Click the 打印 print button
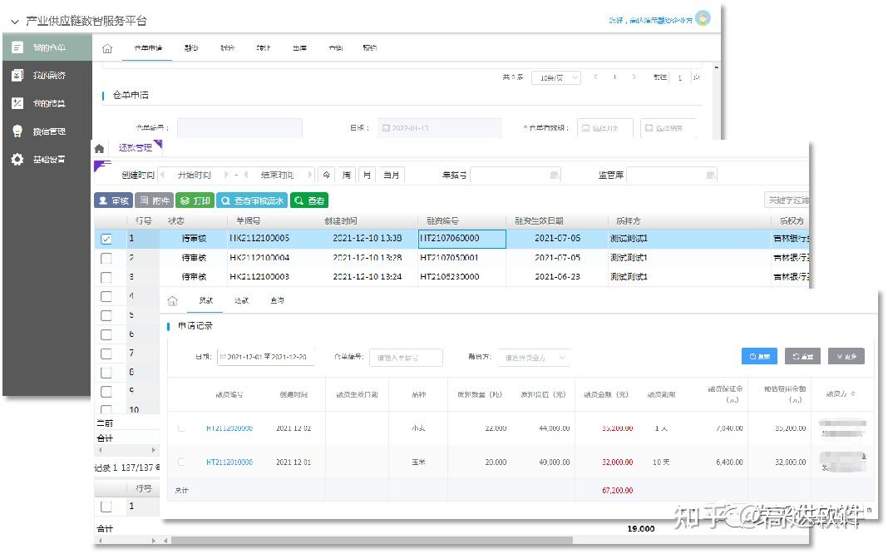The image size is (888, 554). tap(195, 200)
